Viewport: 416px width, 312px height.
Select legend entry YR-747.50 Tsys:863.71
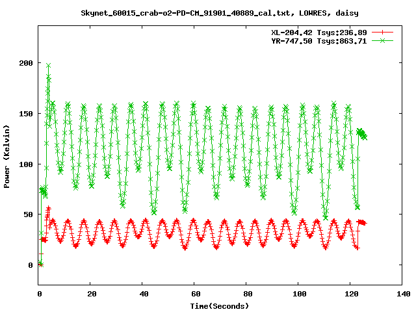point(319,41)
